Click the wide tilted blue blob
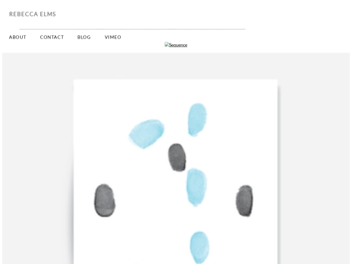 (x=147, y=134)
